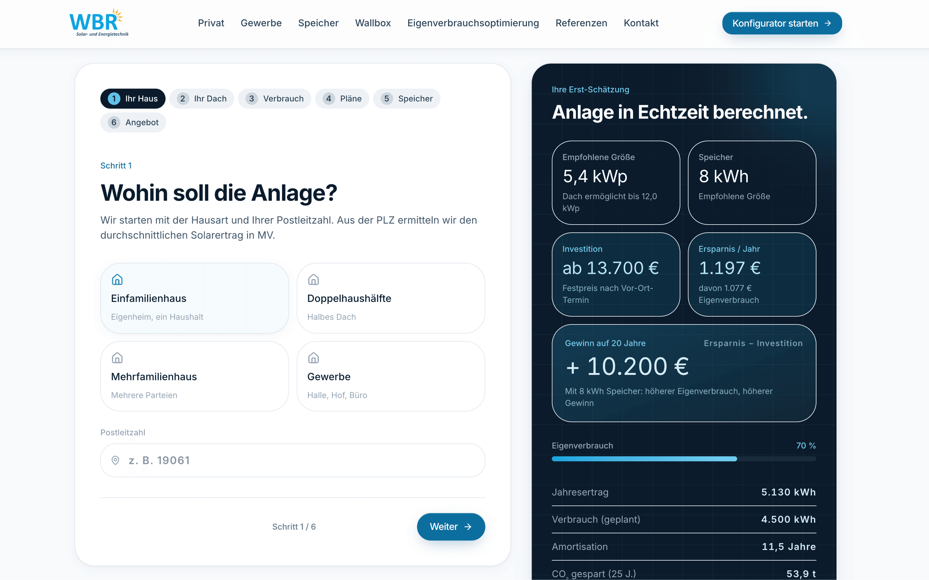Click the 70 % Eigenverbrauch value
Image resolution: width=929 pixels, height=580 pixels.
click(x=806, y=446)
